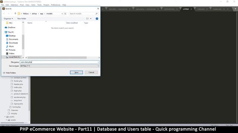238x133 pixels.
Task: Select OneDrive in navigation pane
Action: tap(10, 27)
